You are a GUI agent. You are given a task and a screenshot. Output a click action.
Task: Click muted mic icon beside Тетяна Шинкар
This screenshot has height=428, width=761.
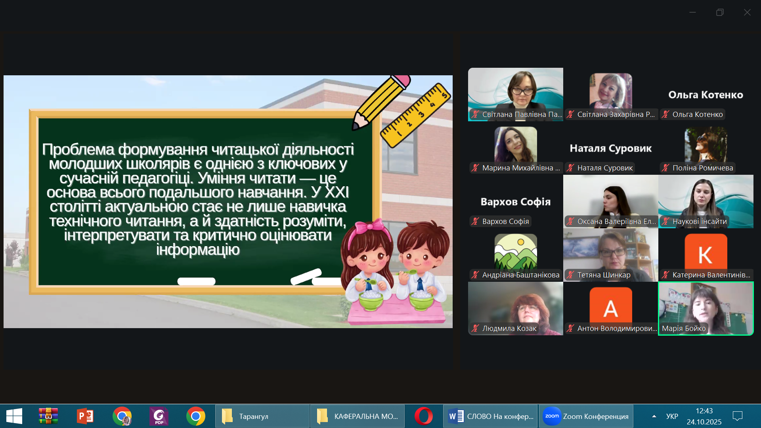click(x=570, y=275)
